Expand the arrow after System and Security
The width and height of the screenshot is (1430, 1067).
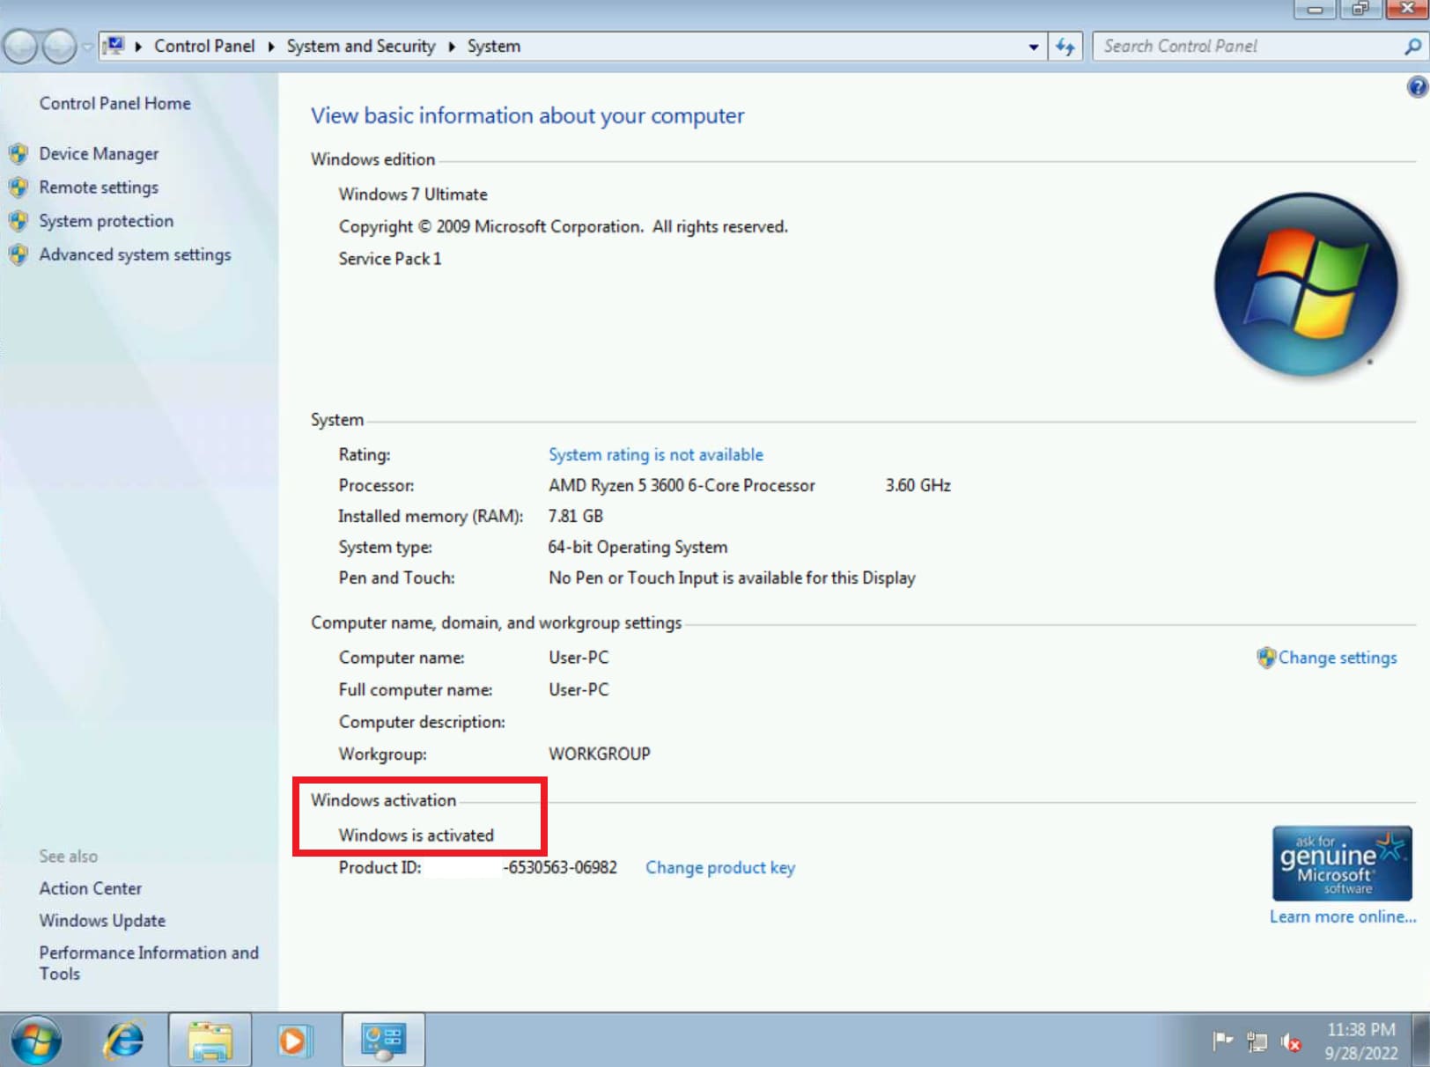click(452, 47)
